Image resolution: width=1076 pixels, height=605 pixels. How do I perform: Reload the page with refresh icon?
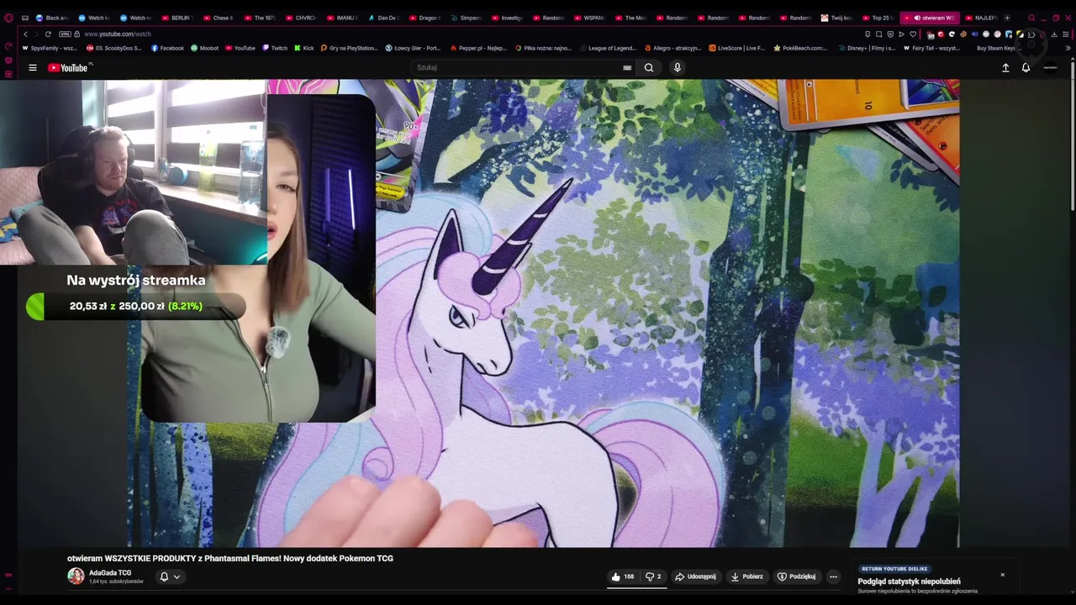click(48, 34)
